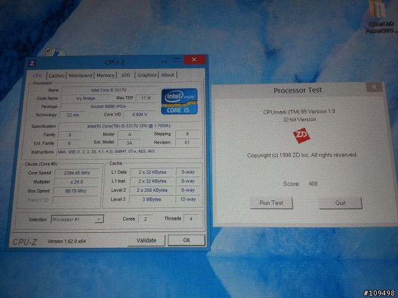398x298 pixels.
Task: Click the Intel Core i5 logo badge
Action: 179,101
